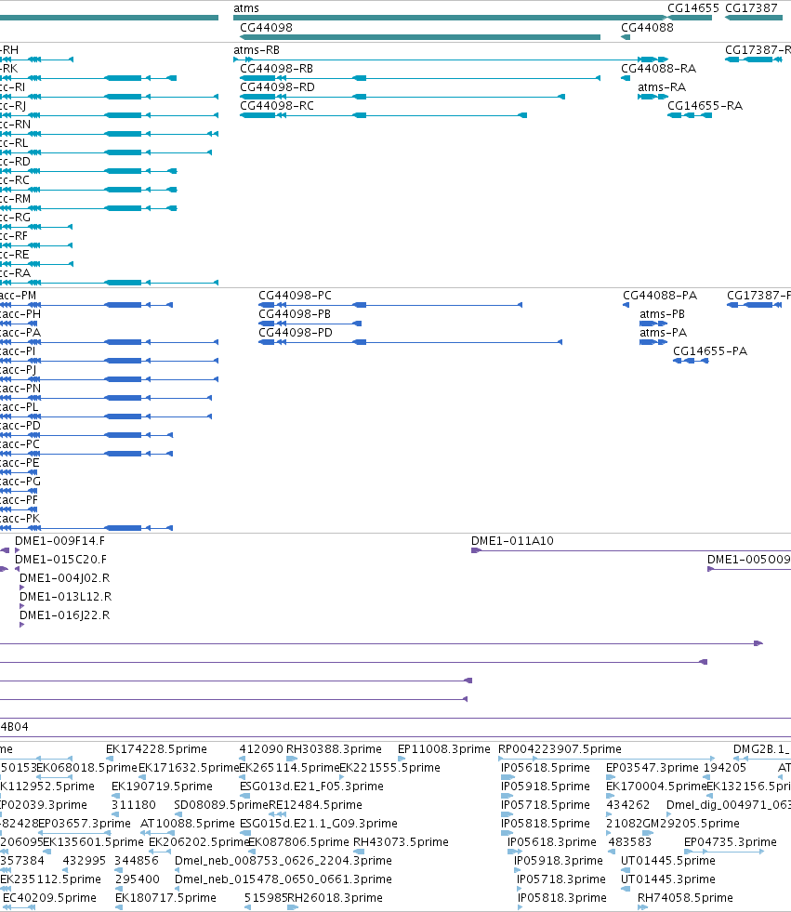Select the CG17387 gene label

point(751,8)
